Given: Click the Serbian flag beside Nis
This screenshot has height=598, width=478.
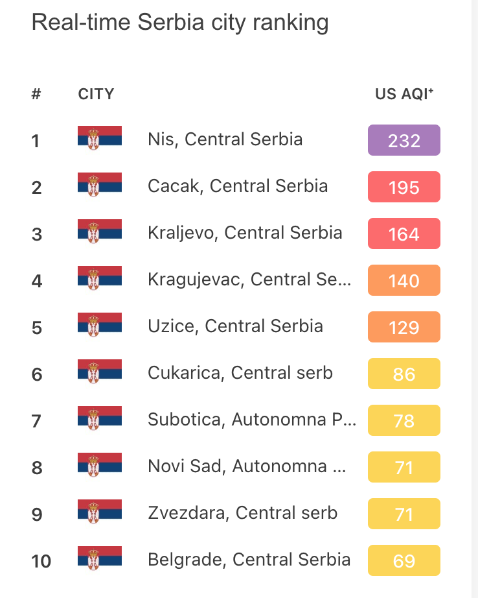Looking at the screenshot, I should coord(100,139).
